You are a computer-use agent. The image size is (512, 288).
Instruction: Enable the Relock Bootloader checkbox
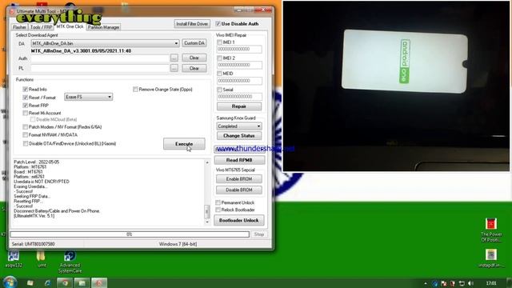pos(218,210)
